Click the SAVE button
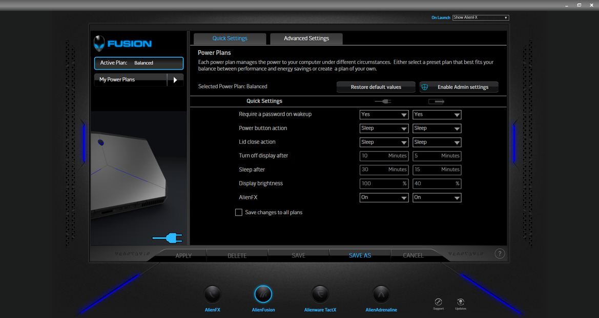Viewport: 599px width, 318px height. tap(298, 256)
